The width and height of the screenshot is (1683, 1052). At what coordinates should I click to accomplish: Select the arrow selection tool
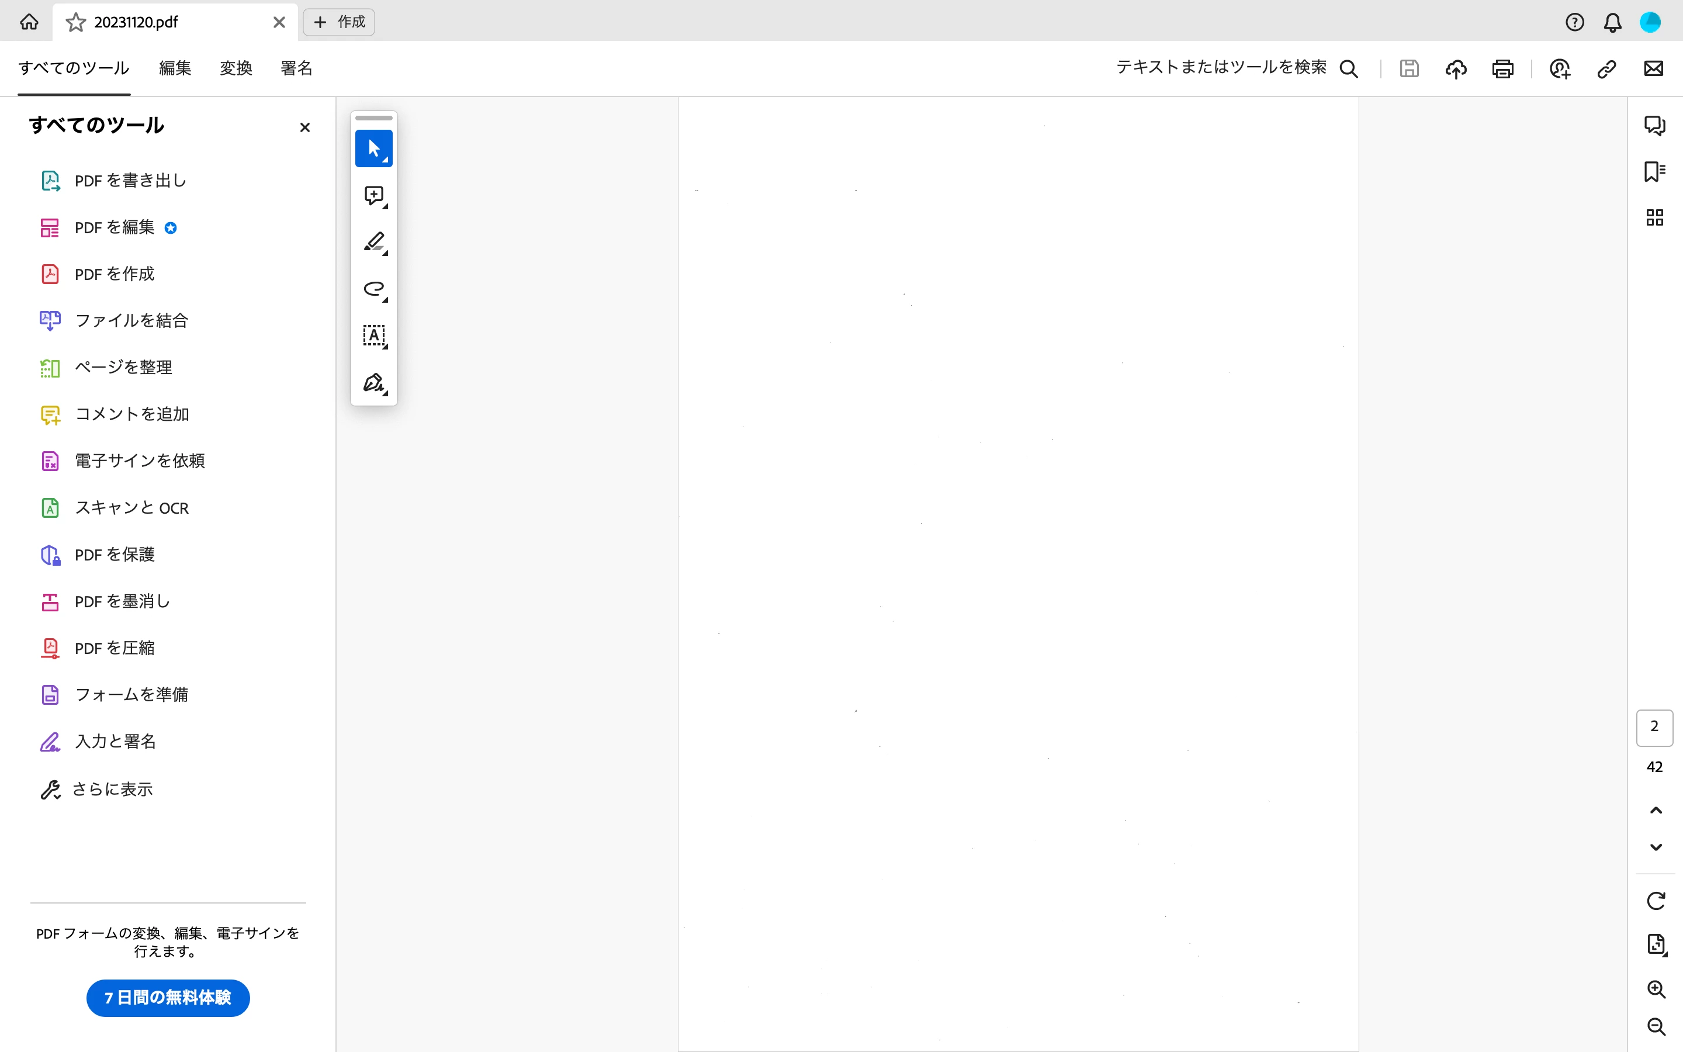coord(373,148)
